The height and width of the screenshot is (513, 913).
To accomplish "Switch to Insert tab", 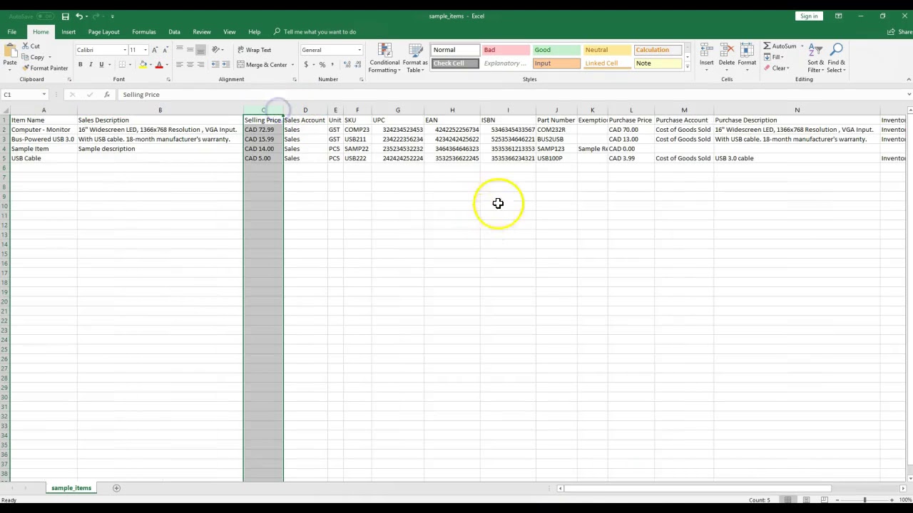I will [68, 31].
